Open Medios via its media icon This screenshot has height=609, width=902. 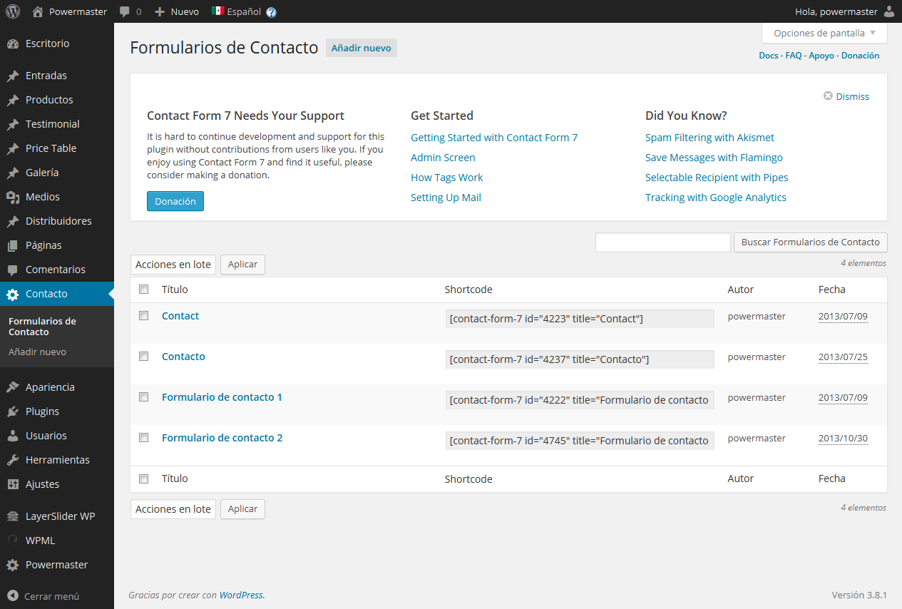[x=13, y=197]
